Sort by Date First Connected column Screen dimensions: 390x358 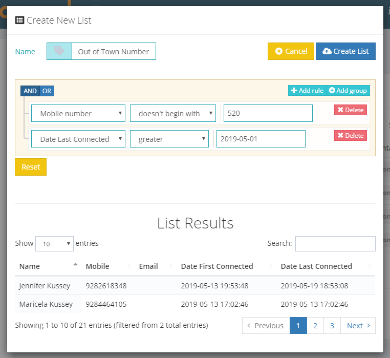coord(226,266)
